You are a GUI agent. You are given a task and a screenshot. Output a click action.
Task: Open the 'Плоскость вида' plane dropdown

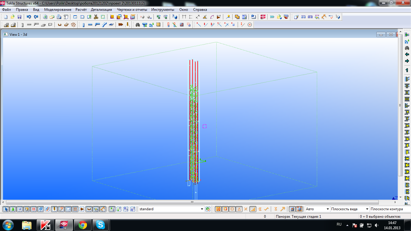pyautogui.click(x=367, y=209)
